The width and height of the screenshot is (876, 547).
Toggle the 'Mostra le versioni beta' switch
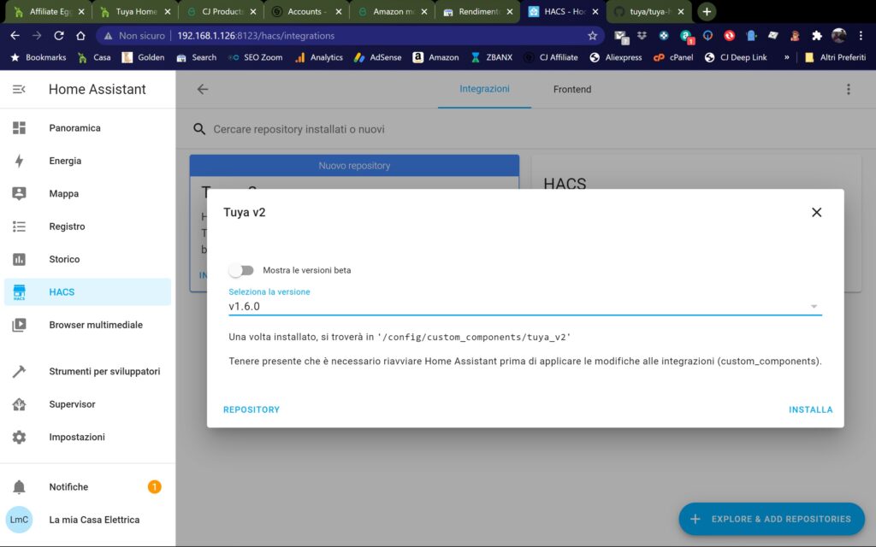point(242,270)
